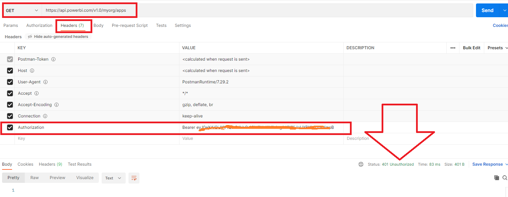
Task: Open the request Settings tab
Action: point(183,25)
